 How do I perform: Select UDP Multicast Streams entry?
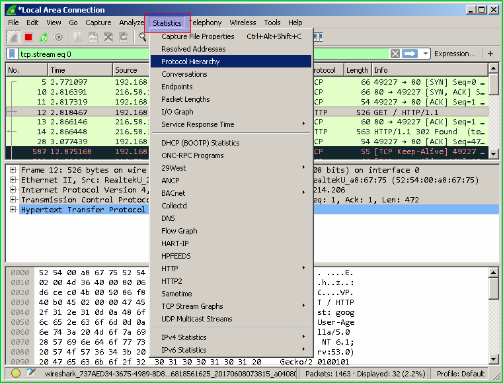(x=231, y=319)
